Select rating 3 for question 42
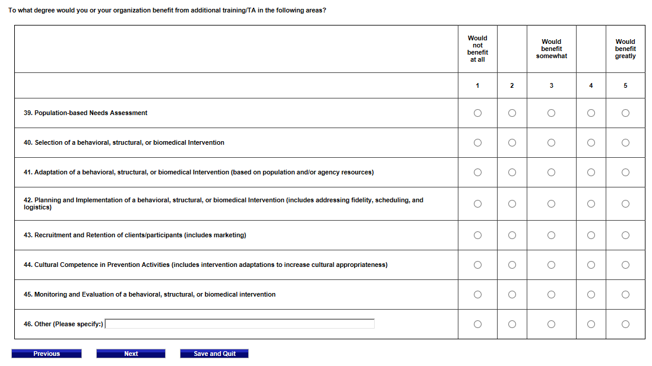The image size is (652, 366). [x=551, y=204]
